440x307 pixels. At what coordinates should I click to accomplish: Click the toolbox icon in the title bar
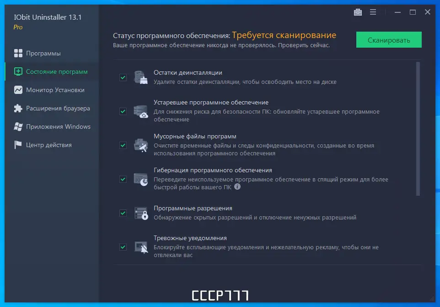click(358, 12)
